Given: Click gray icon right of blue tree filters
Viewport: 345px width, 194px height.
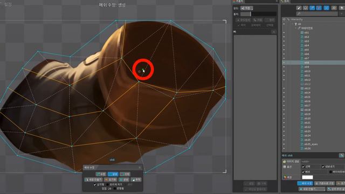Looking at the screenshot, I should click(334, 8).
